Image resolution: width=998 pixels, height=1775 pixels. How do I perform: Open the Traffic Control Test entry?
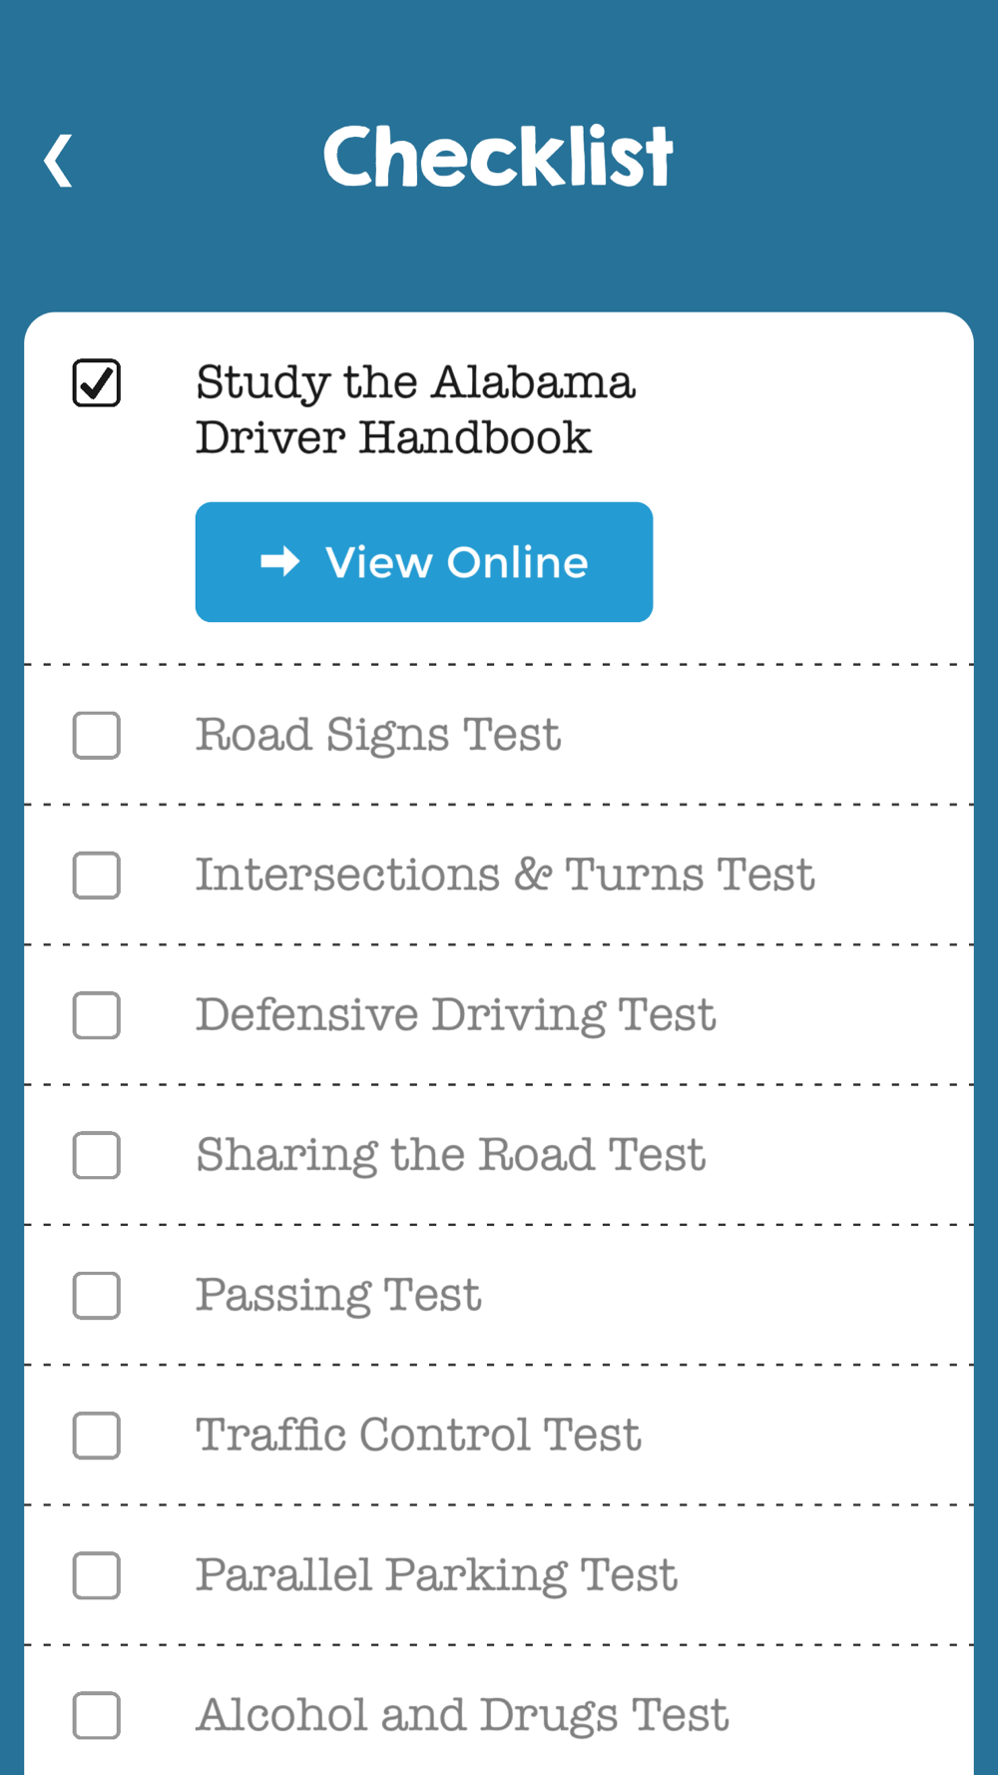pyautogui.click(x=418, y=1435)
